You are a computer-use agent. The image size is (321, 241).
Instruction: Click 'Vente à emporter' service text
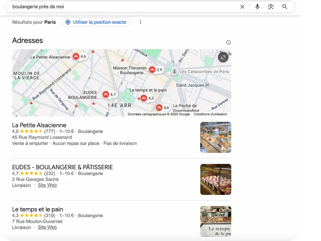coord(30,143)
